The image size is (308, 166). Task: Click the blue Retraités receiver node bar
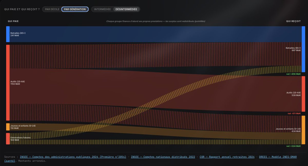[x=303, y=49]
